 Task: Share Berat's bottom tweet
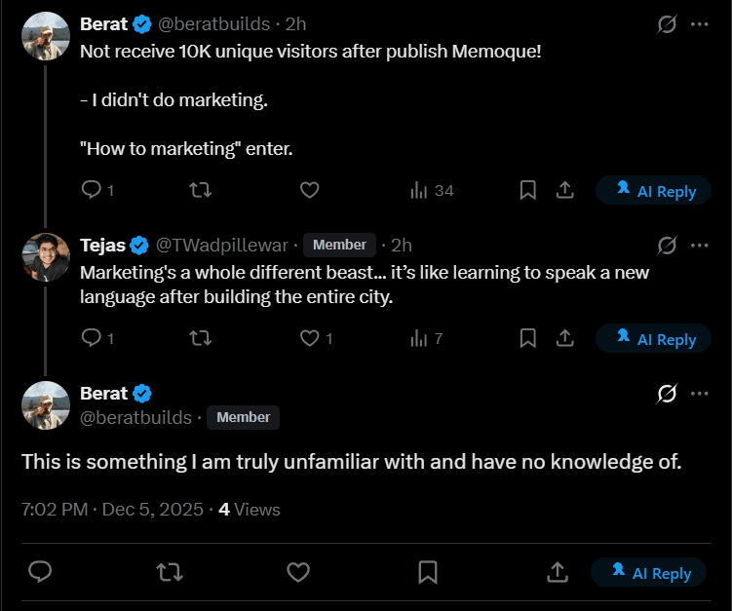pos(557,571)
